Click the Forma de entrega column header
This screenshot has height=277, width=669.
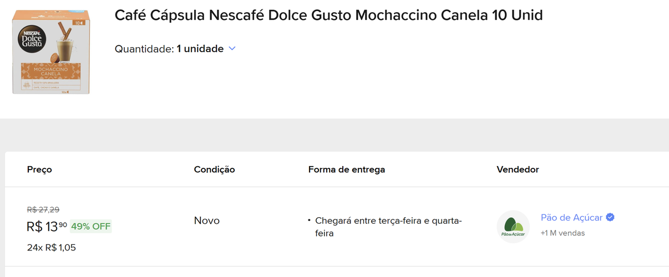pyautogui.click(x=347, y=170)
